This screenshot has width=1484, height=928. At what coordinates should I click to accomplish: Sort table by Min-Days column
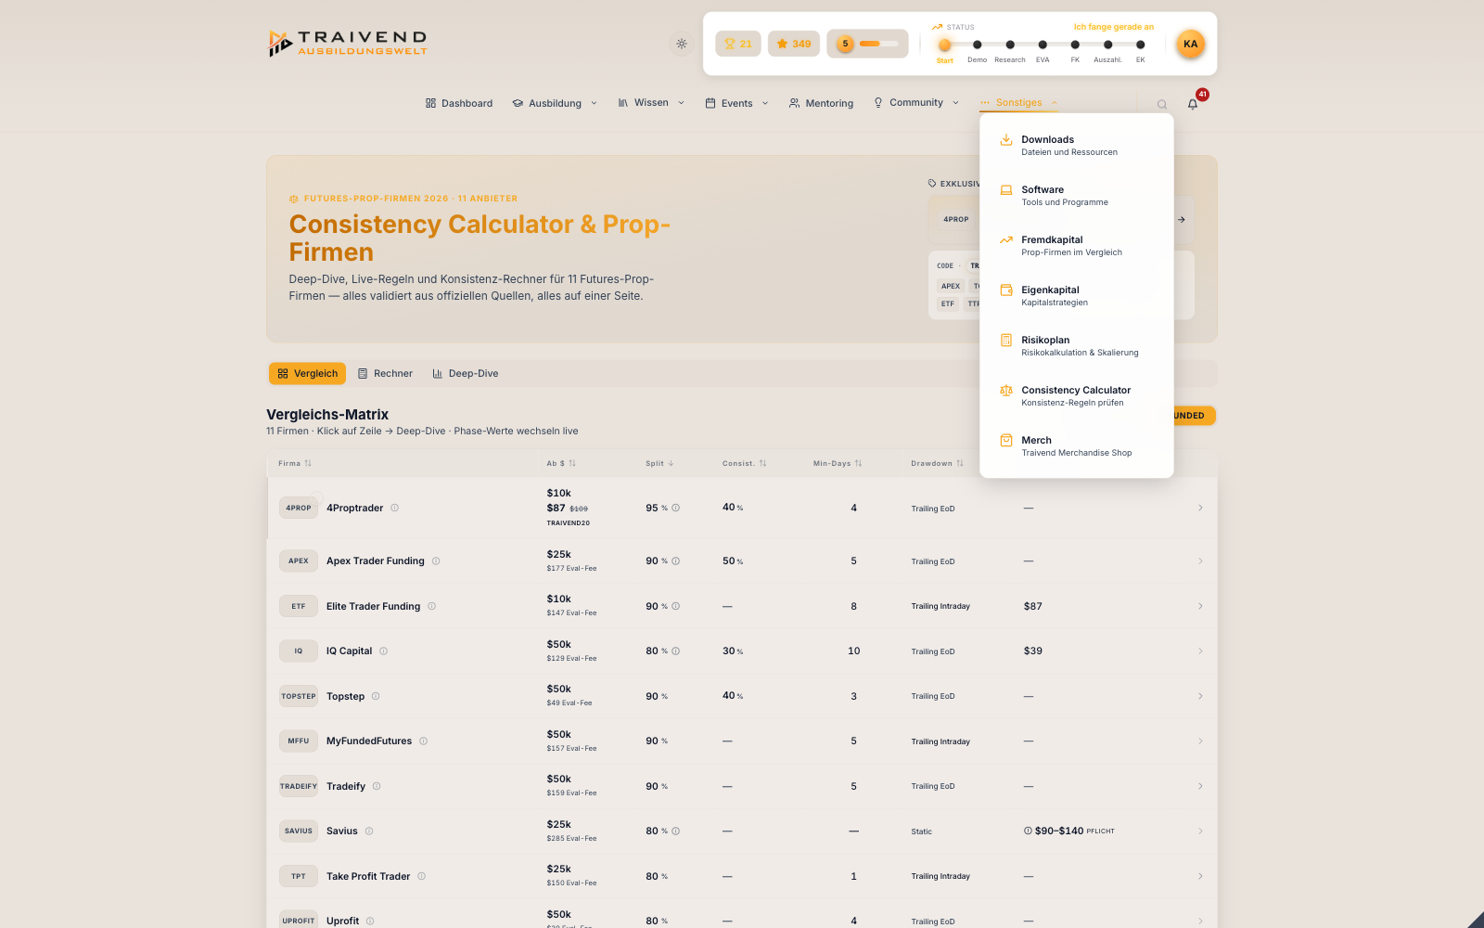click(838, 463)
